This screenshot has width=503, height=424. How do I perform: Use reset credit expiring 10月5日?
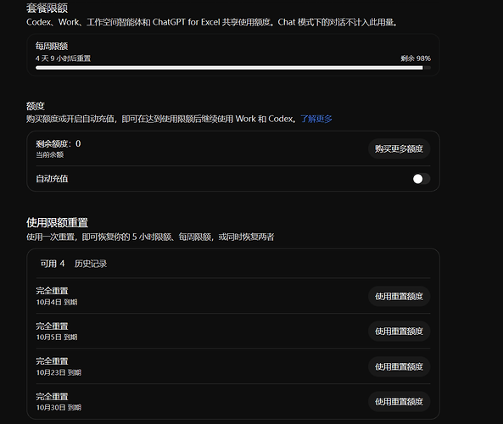pos(399,332)
